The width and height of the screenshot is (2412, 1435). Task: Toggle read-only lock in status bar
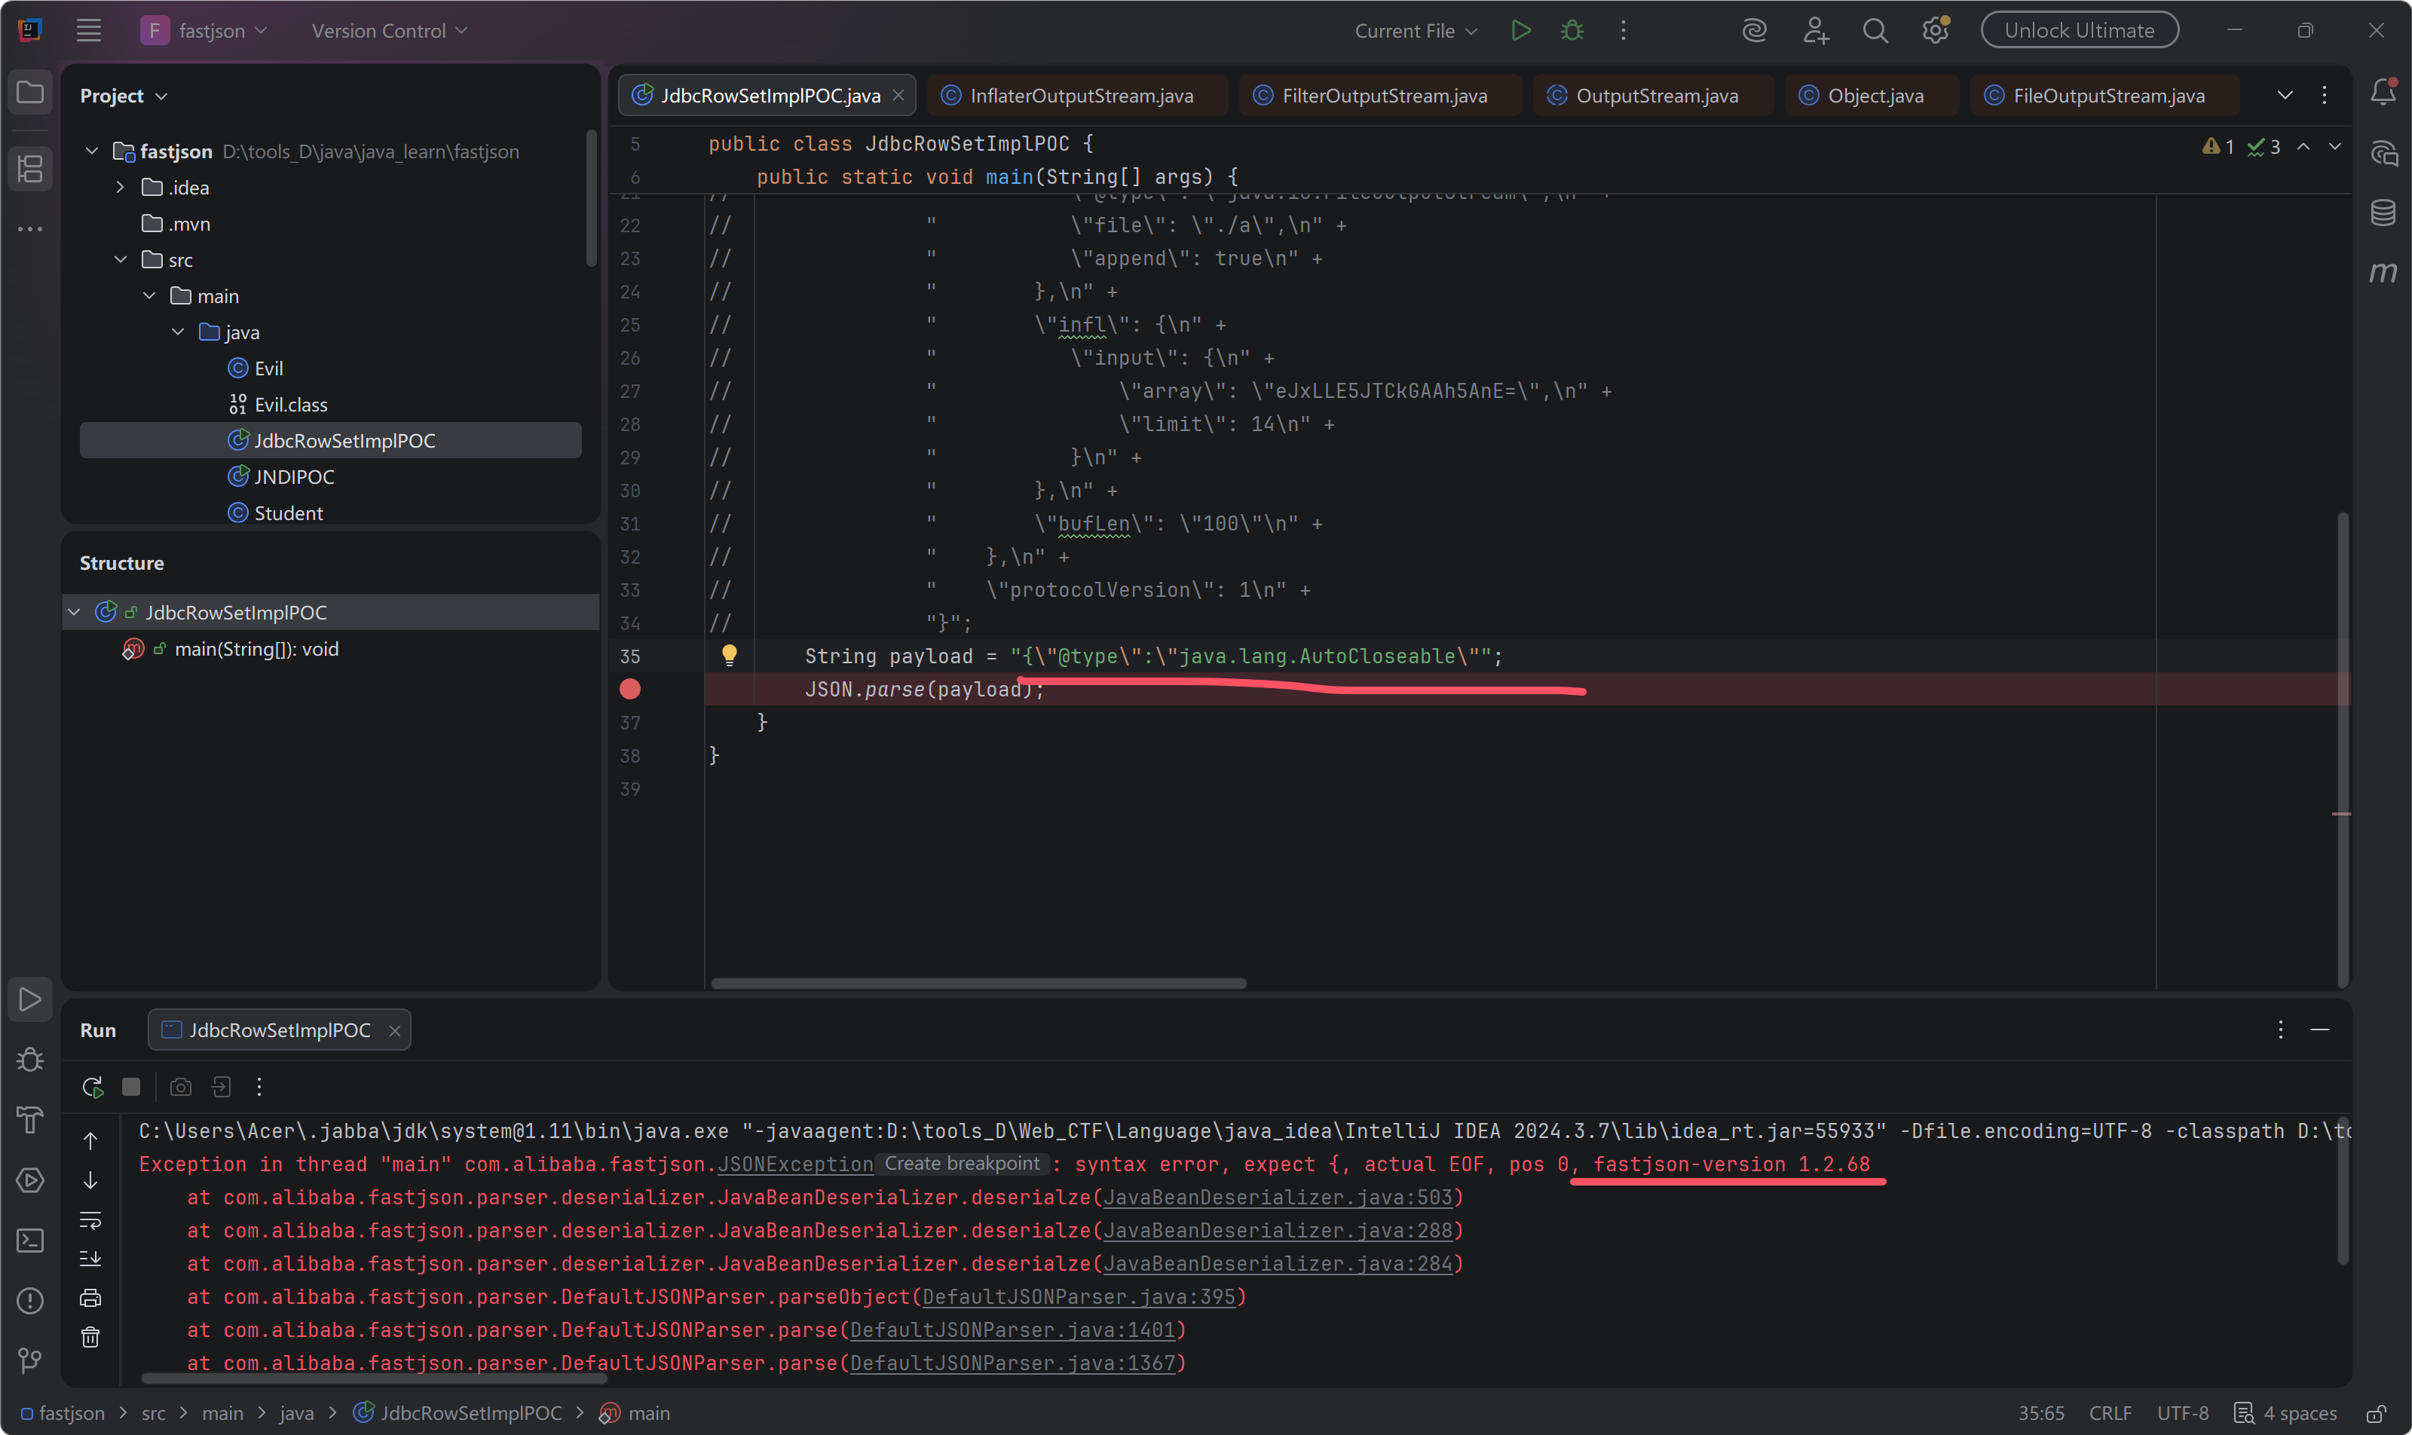click(2377, 1414)
